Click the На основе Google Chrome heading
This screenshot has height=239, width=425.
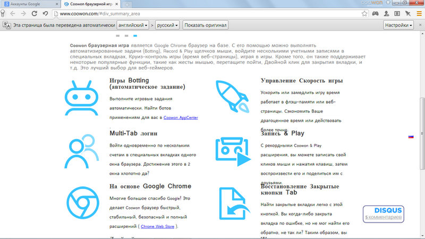[150, 186]
